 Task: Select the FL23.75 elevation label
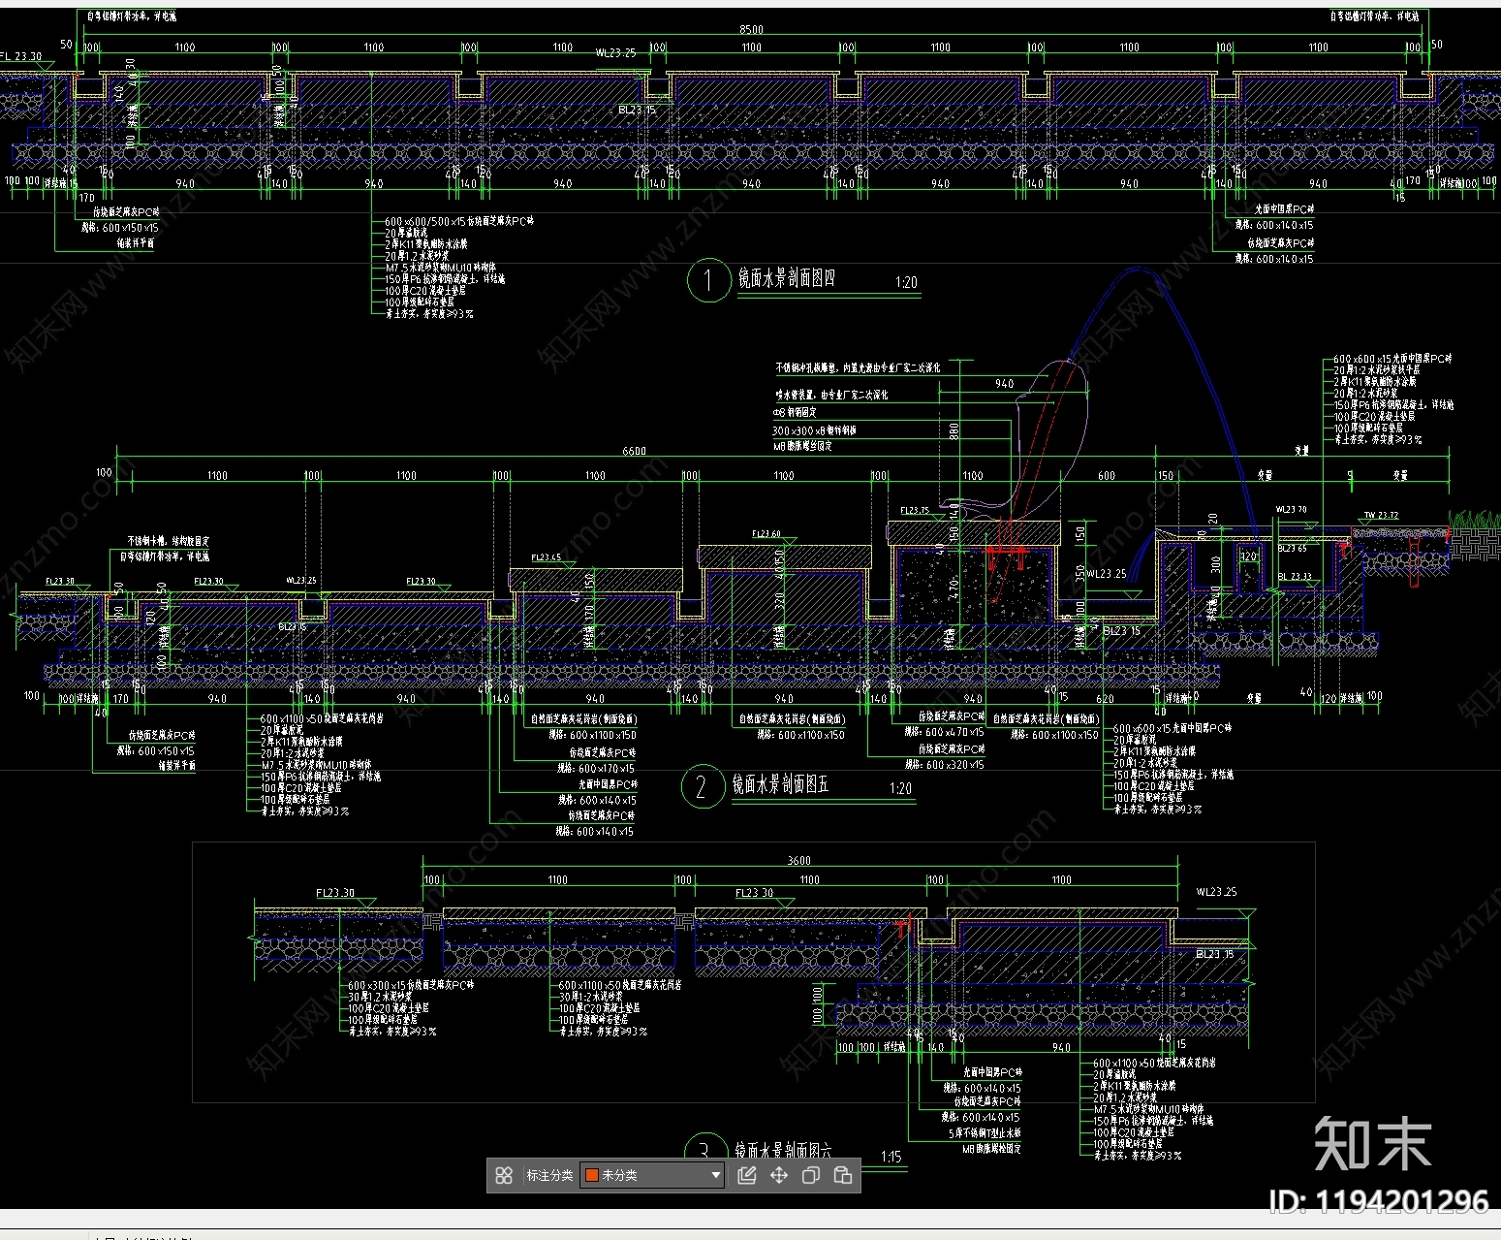[x=915, y=510]
